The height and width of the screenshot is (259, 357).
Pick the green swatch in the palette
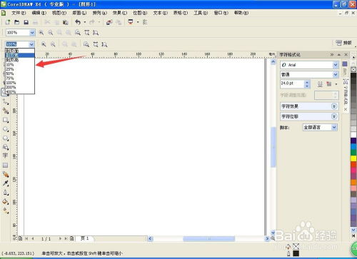(x=353, y=152)
